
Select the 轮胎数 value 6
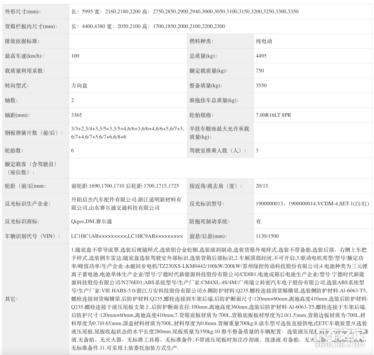point(73,151)
